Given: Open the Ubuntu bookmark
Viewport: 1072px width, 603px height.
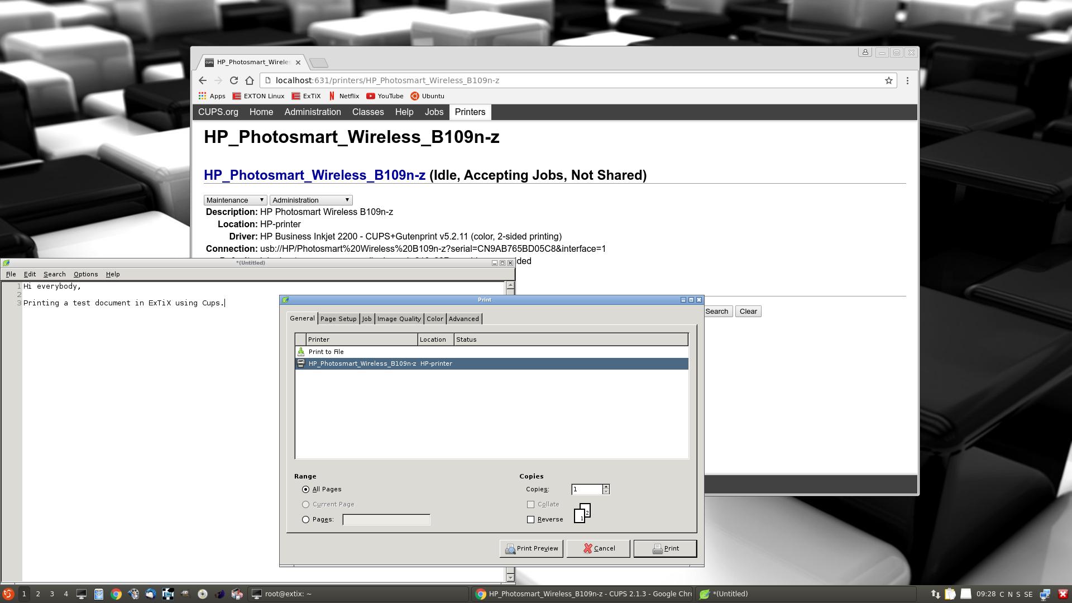Looking at the screenshot, I should [427, 96].
